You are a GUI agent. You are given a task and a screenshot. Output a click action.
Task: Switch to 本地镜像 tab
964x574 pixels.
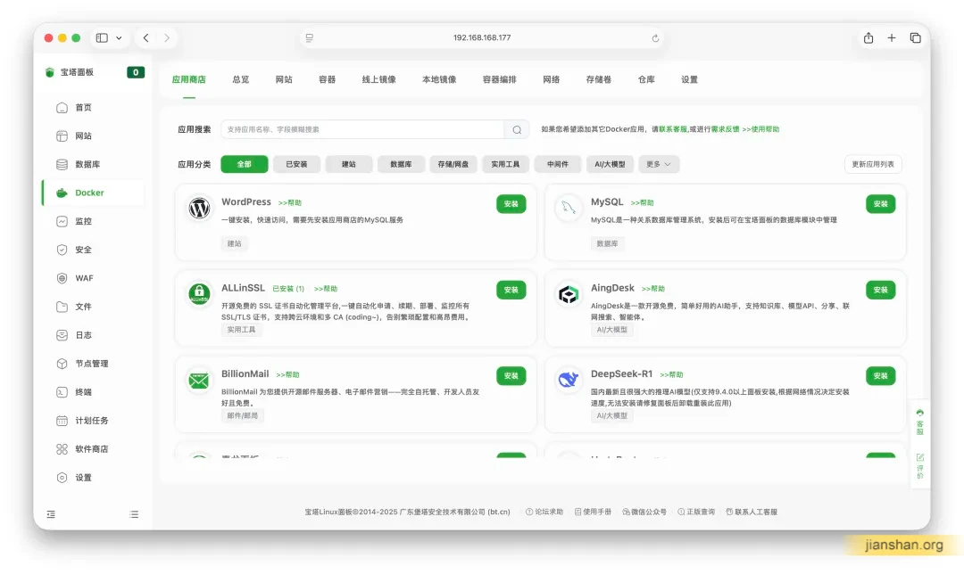pos(439,79)
